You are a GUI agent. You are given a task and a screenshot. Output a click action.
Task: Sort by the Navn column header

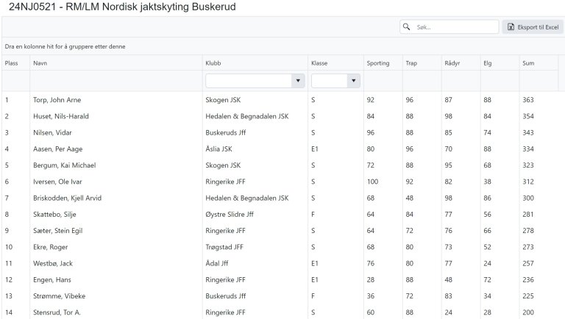(40, 63)
